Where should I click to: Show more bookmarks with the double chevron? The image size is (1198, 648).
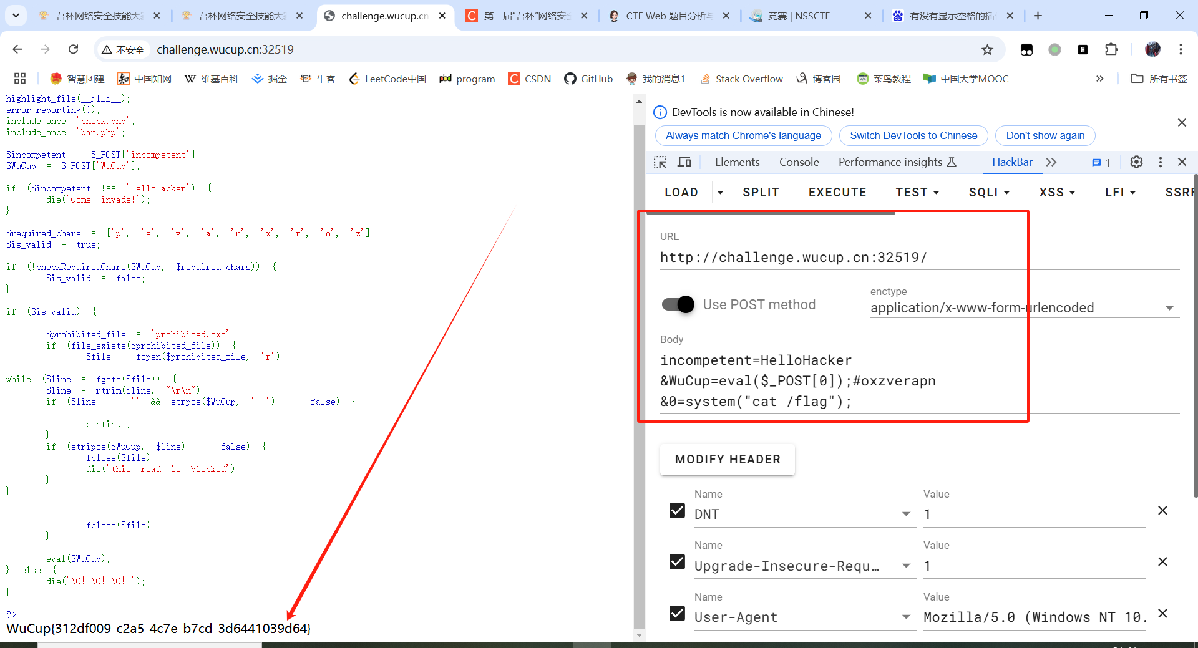[1099, 79]
